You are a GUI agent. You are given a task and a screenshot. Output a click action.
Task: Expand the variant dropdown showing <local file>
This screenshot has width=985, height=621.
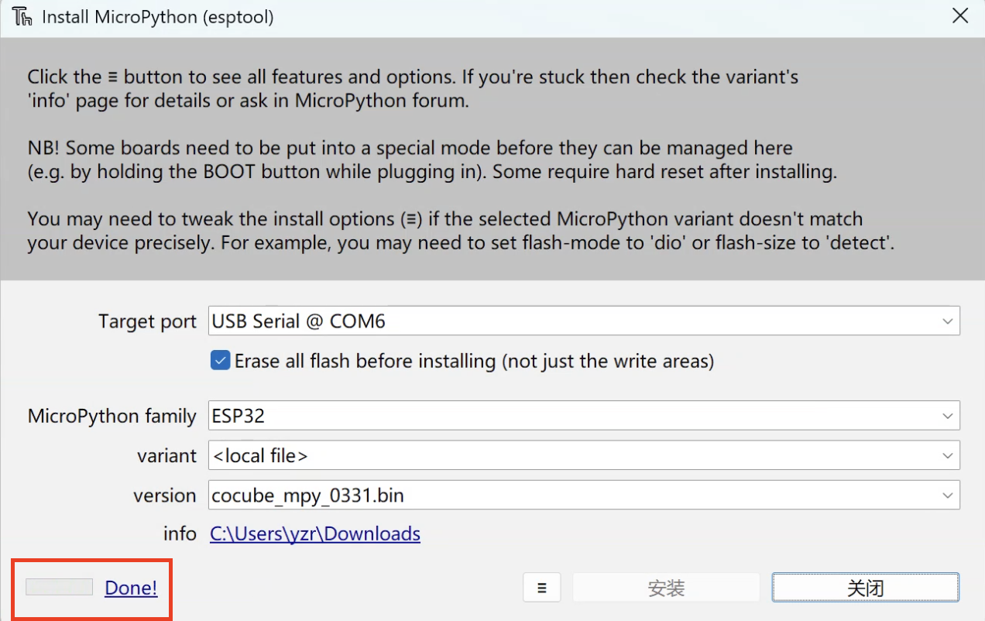(947, 456)
